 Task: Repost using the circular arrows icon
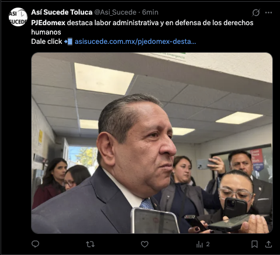click(90, 244)
